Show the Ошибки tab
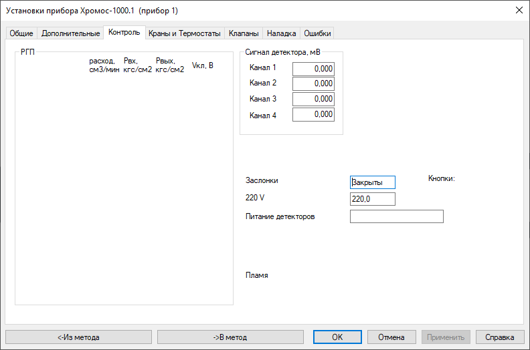Screen dimensions: 530x350 click(317, 33)
